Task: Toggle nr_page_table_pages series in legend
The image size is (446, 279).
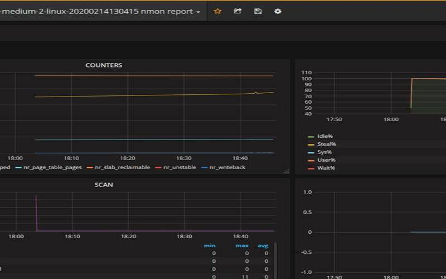Action: point(52,167)
